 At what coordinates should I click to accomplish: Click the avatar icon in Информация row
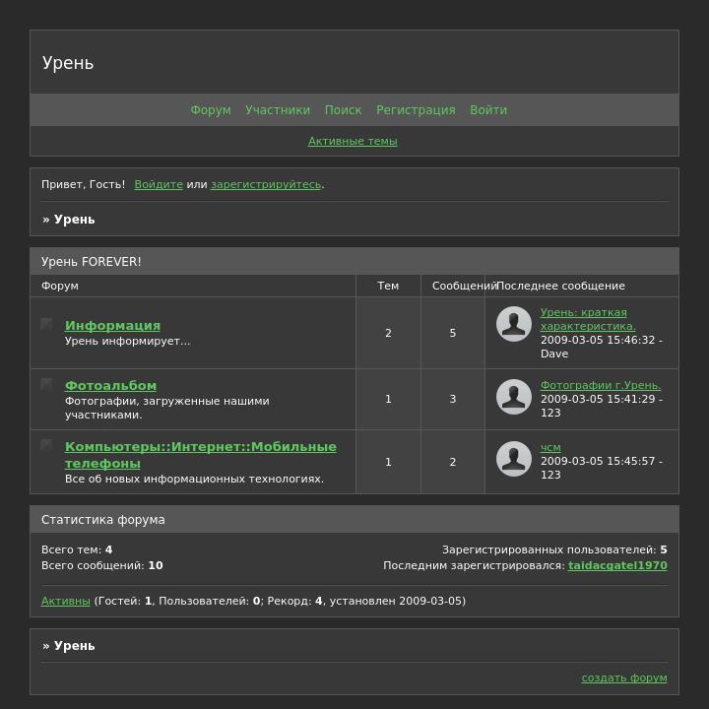pyautogui.click(x=514, y=324)
